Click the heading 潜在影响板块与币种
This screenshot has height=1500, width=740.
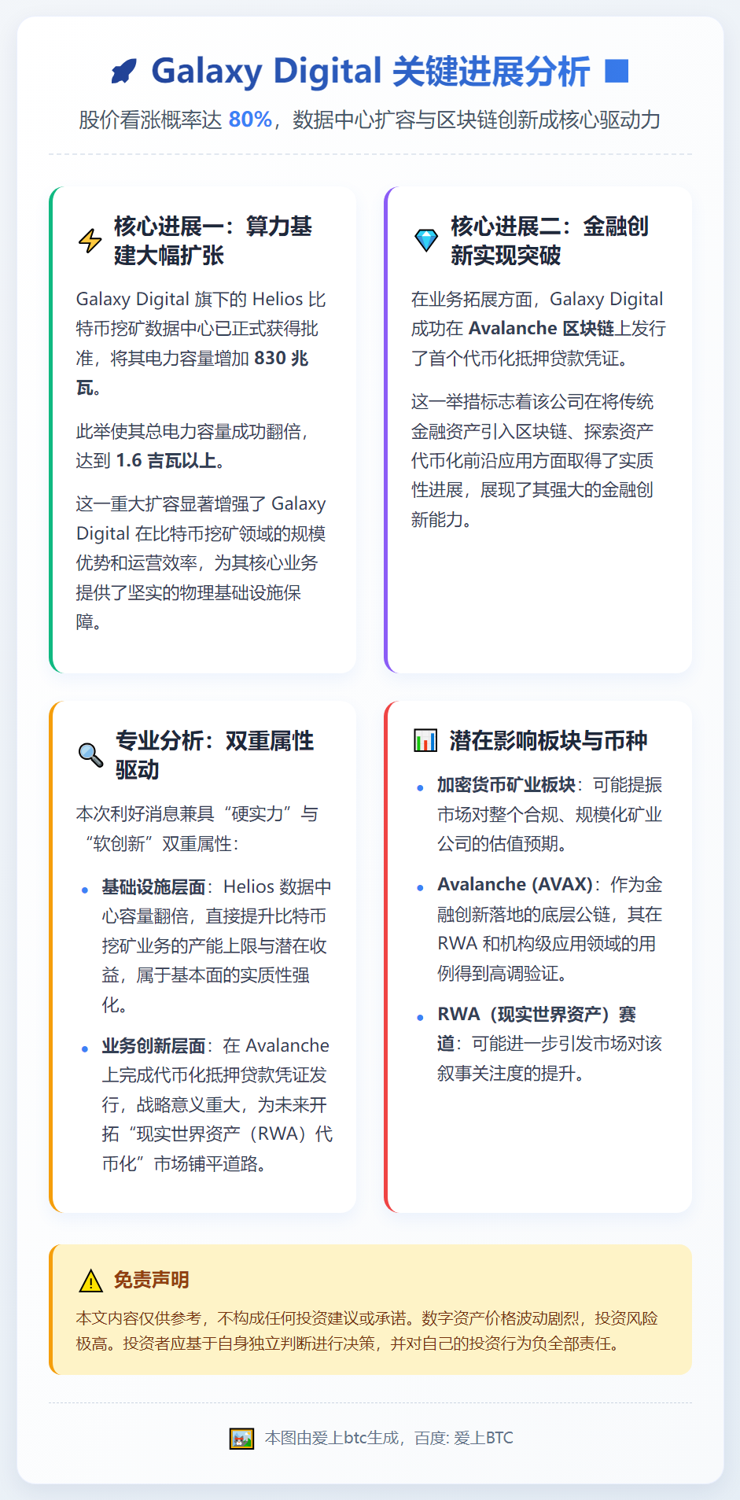coord(549,740)
